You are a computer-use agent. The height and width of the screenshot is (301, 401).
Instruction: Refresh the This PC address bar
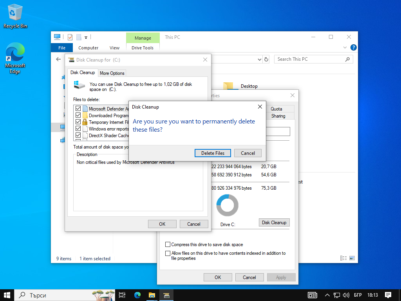point(266,60)
